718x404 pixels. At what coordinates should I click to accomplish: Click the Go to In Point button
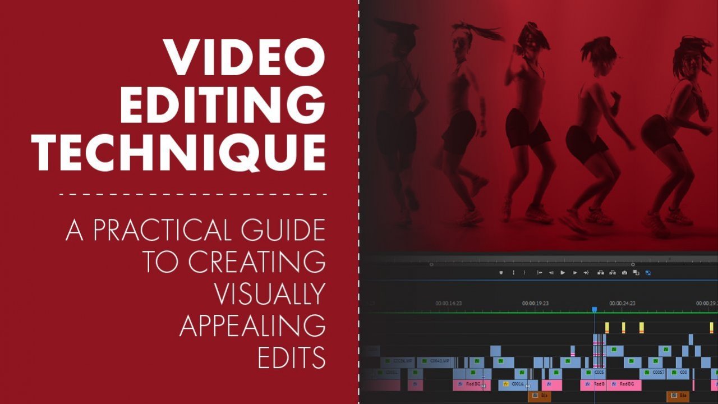540,273
